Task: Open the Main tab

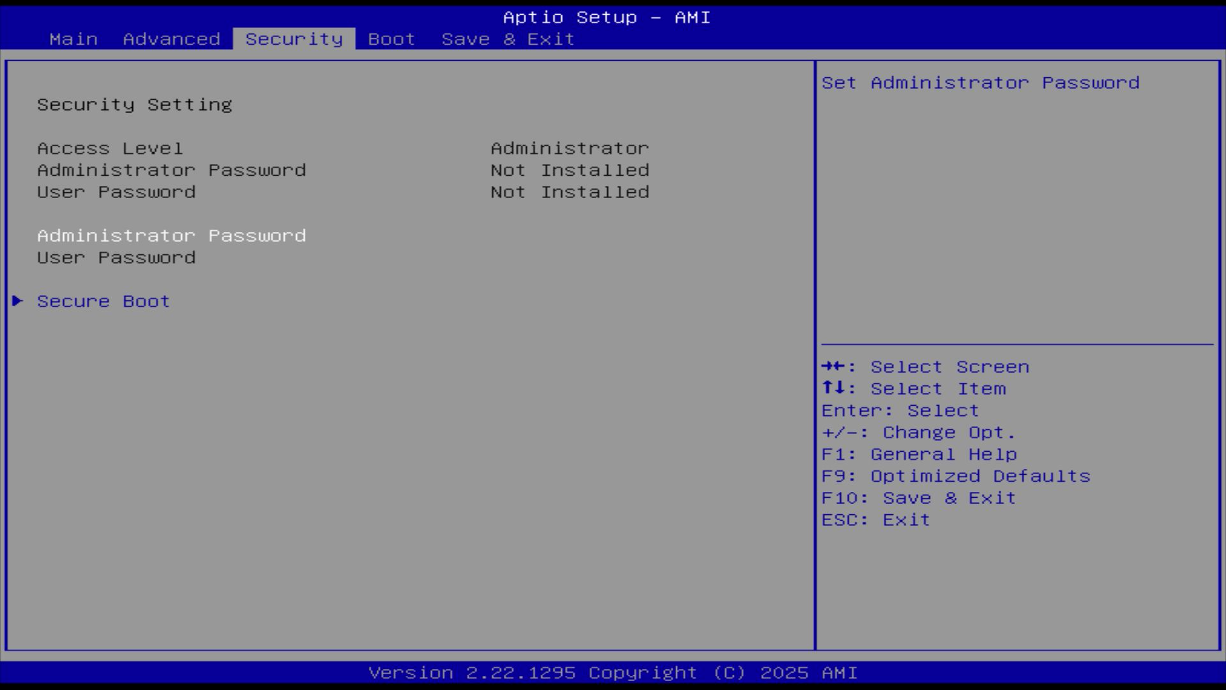Action: (x=73, y=39)
